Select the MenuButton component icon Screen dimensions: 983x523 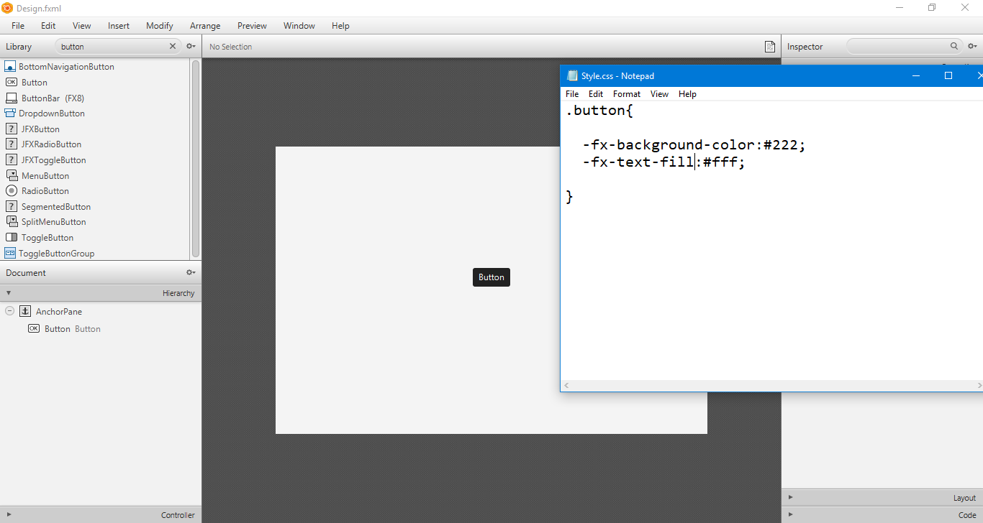12,175
